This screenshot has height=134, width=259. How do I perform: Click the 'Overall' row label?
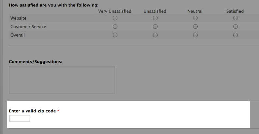18,35
